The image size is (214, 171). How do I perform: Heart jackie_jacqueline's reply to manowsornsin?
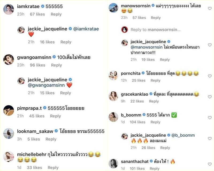click(x=210, y=45)
